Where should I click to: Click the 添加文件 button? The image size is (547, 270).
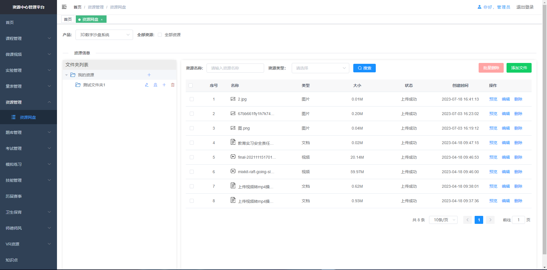click(x=519, y=68)
